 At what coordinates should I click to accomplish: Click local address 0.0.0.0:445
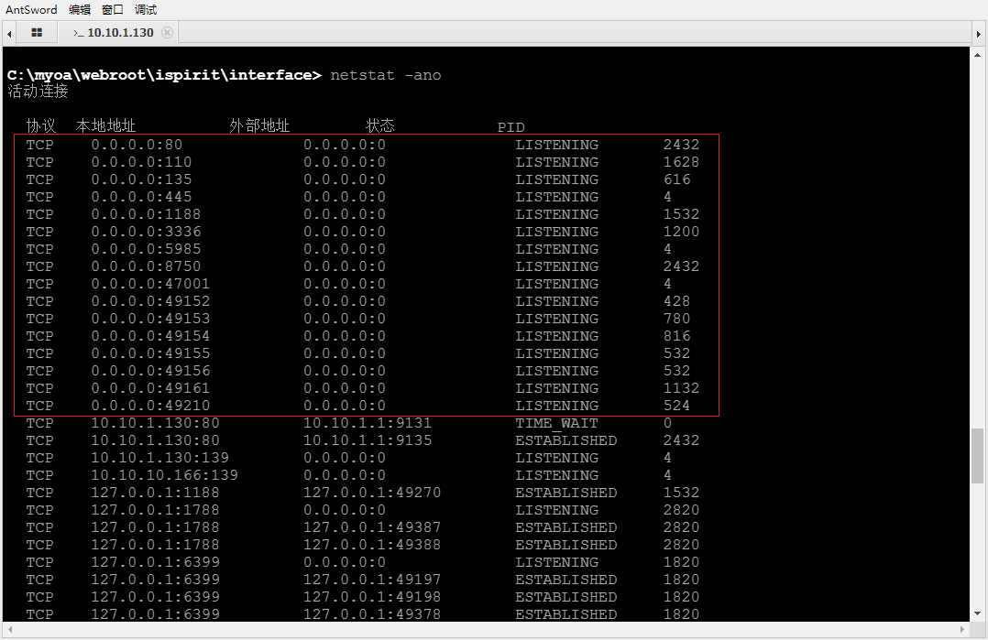tap(141, 197)
